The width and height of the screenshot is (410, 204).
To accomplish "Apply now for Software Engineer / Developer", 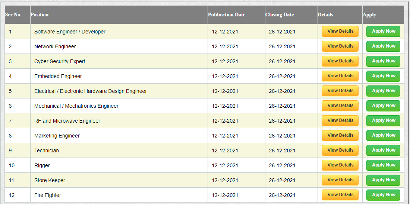I will [x=383, y=32].
